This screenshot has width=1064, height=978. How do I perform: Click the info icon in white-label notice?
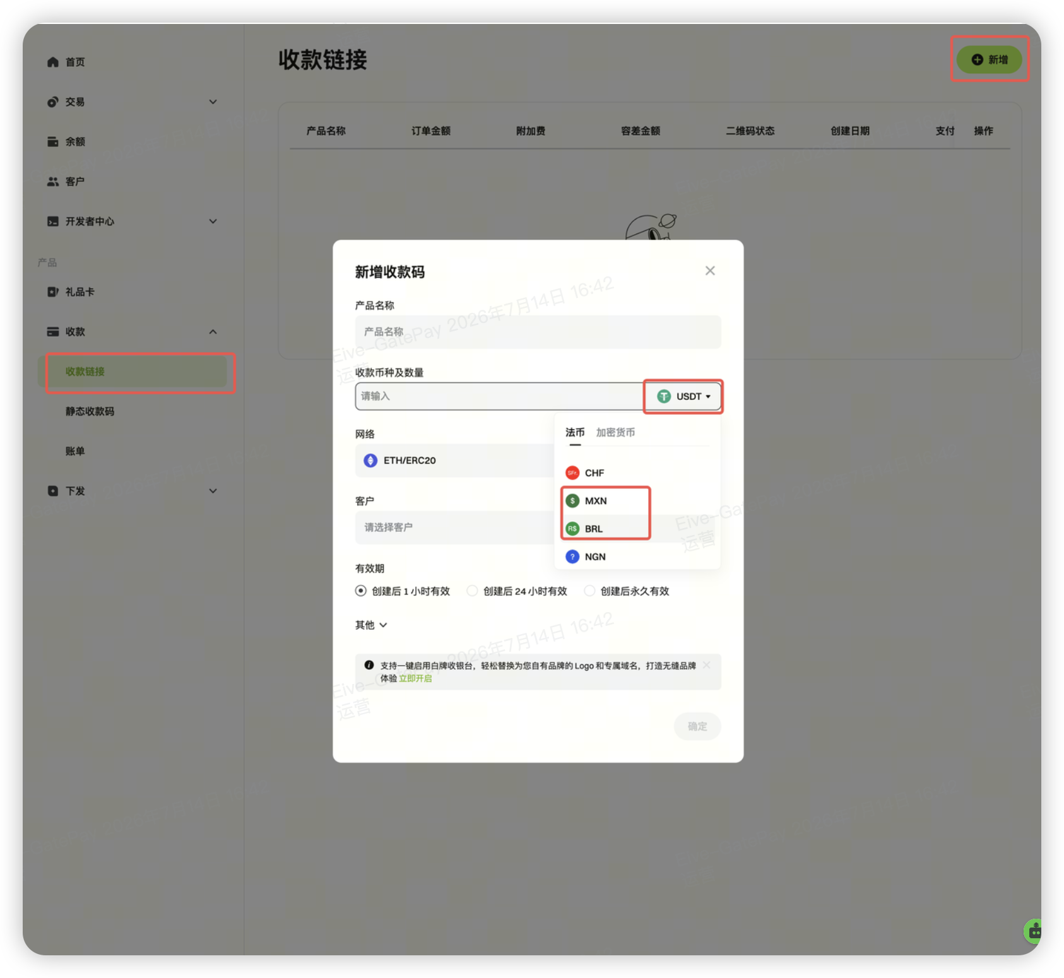click(x=369, y=665)
